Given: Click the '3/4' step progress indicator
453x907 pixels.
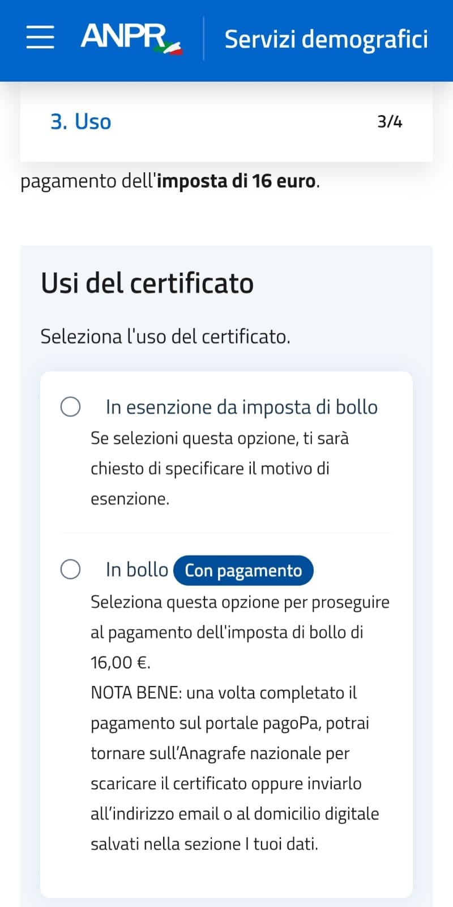Looking at the screenshot, I should coord(388,121).
